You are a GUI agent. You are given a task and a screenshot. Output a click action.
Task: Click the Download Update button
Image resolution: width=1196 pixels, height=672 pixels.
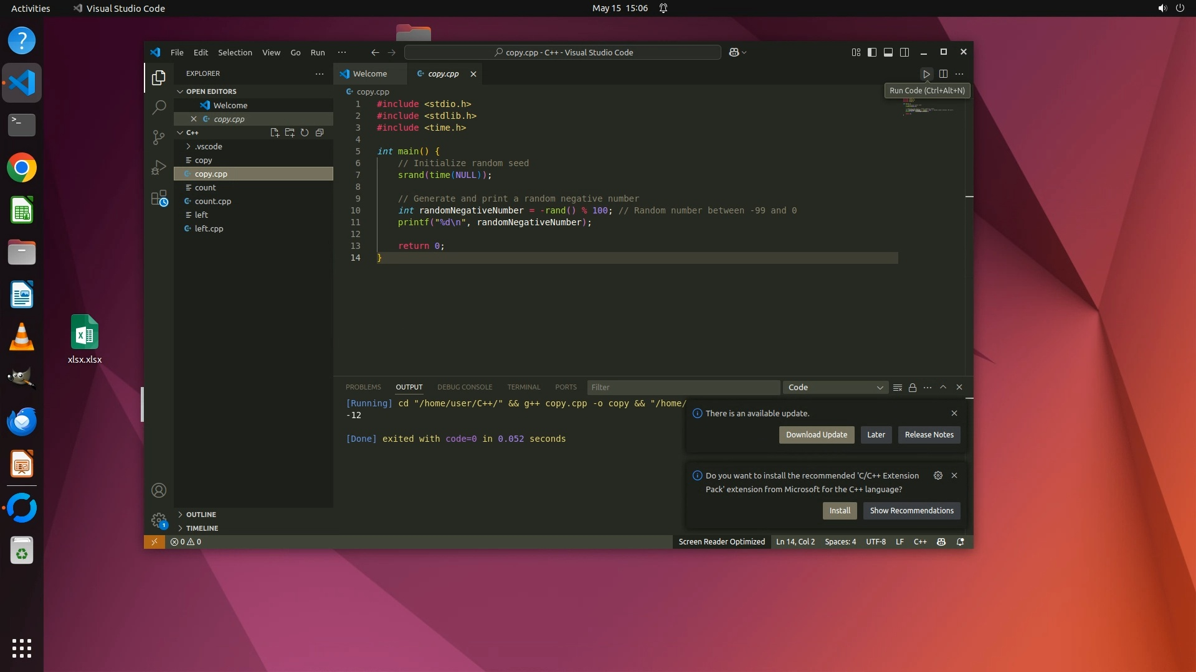pos(816,435)
